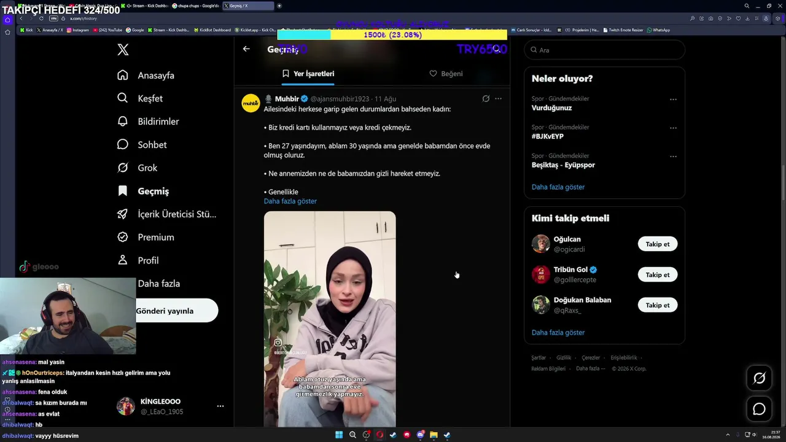Open Oğulcan's profile avatar
Image resolution: width=786 pixels, height=442 pixels.
click(541, 244)
